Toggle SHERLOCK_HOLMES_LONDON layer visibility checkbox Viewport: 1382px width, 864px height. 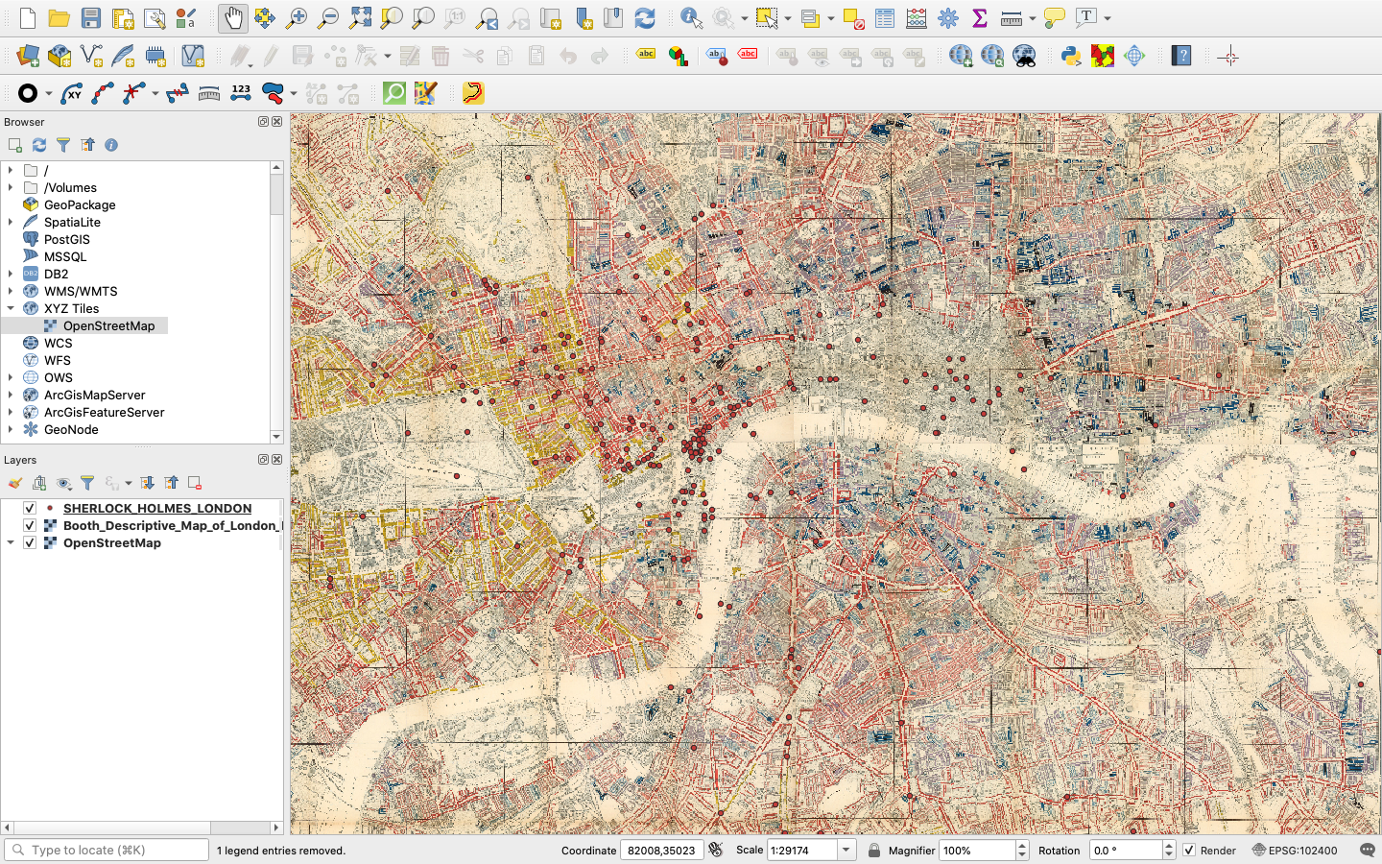(x=30, y=508)
